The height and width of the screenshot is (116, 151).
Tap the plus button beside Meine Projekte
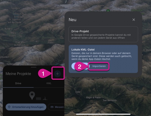click(x=57, y=74)
